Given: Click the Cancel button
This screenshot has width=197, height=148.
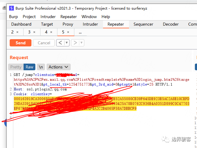Looking at the screenshot, I should 44,43.
